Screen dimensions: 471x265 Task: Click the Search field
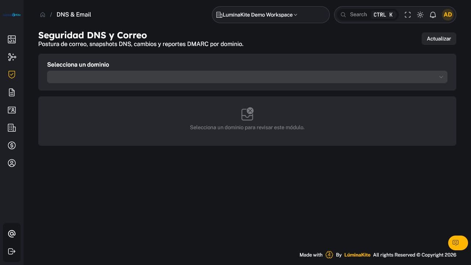pyautogui.click(x=368, y=15)
